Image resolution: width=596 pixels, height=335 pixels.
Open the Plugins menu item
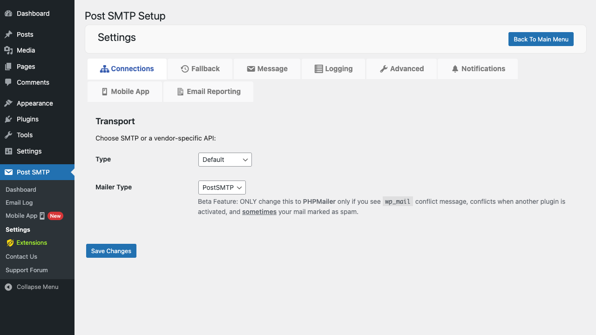point(37,119)
